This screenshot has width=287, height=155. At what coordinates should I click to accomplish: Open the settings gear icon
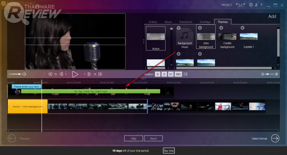pos(251,5)
